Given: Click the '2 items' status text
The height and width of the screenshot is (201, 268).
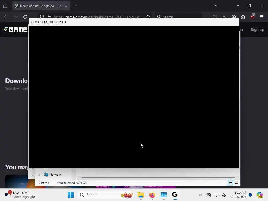Looking at the screenshot, I should (44, 183).
